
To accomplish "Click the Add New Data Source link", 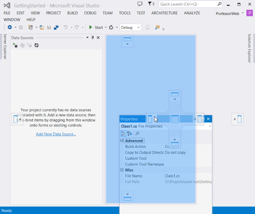I will tap(56, 134).
